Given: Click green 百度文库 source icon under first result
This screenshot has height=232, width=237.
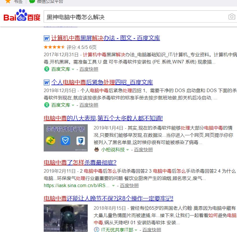Looking at the screenshot, I should click(x=47, y=69).
